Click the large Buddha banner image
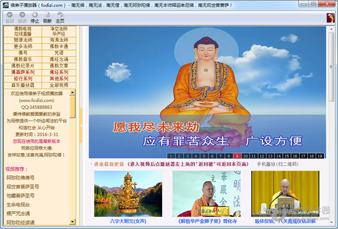Image resolution: width=338 pixels, height=229 pixels. coord(207,92)
